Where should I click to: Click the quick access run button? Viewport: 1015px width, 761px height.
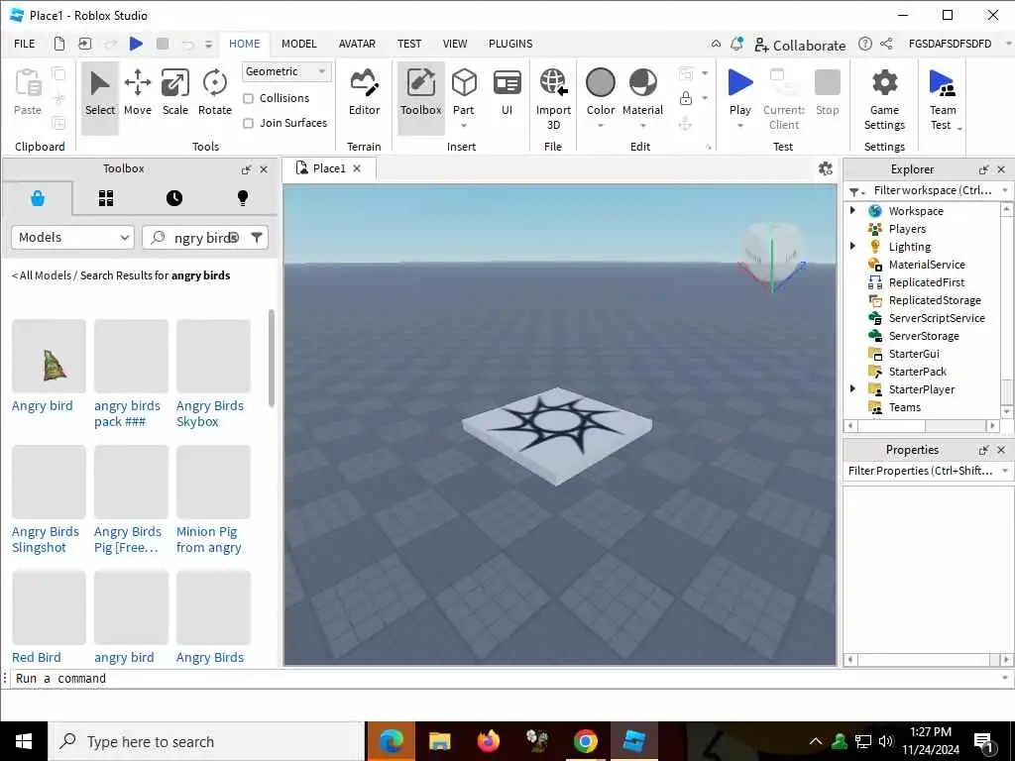(136, 44)
